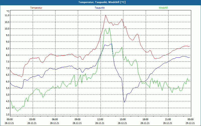Click the 3,5 y-axis value
Viewport: 201px width, 126px height.
(x=8, y=115)
